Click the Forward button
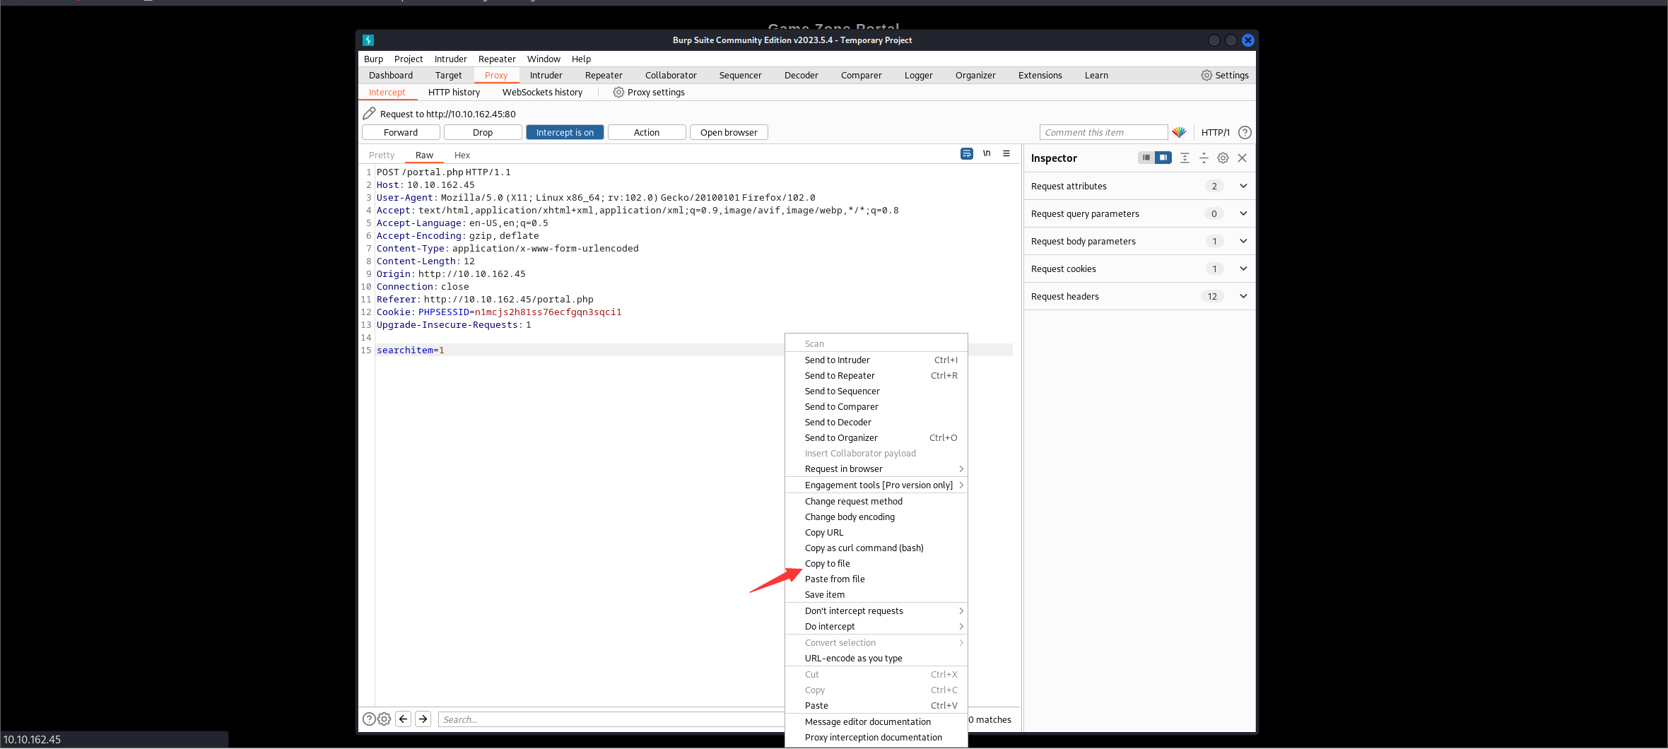This screenshot has height=749, width=1668. click(x=401, y=133)
